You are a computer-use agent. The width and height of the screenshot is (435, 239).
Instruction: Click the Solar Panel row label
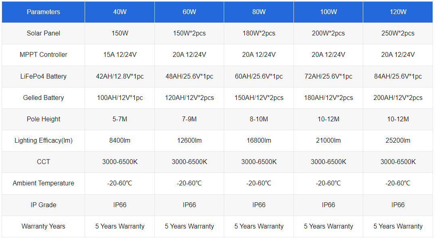(43, 33)
